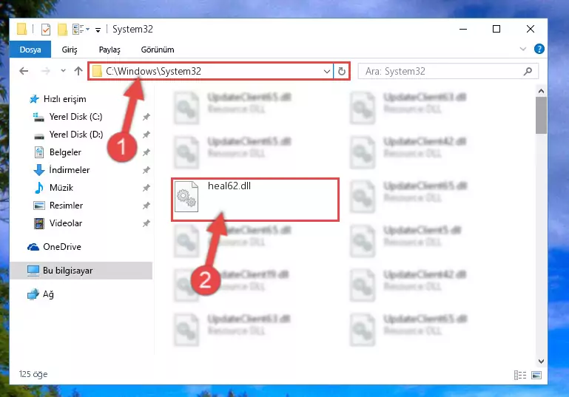The width and height of the screenshot is (569, 397).
Task: Go up one folder level
Action: click(78, 71)
